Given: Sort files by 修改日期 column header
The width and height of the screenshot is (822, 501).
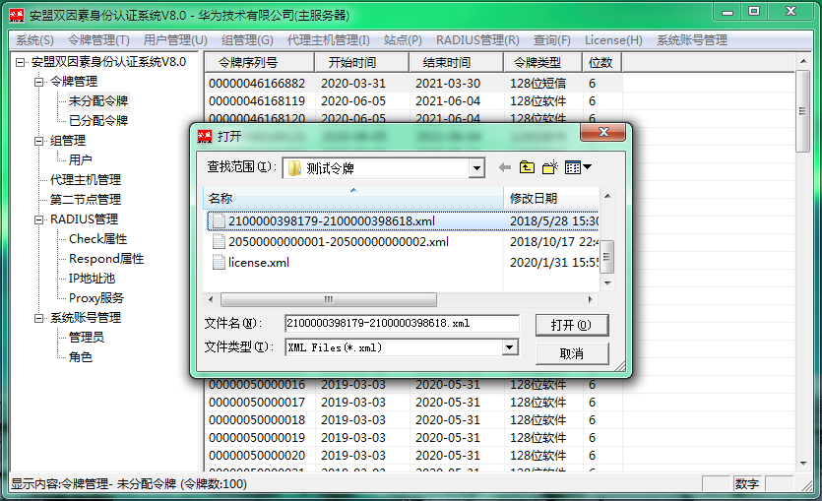Looking at the screenshot, I should pyautogui.click(x=551, y=198).
